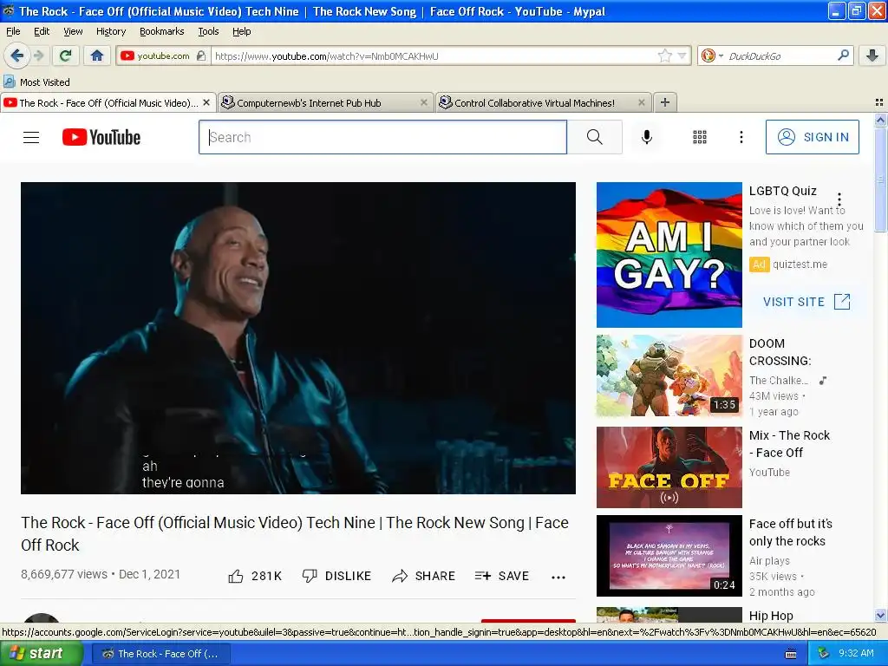Click the browser forward arrow
This screenshot has height=666, width=888.
(38, 55)
